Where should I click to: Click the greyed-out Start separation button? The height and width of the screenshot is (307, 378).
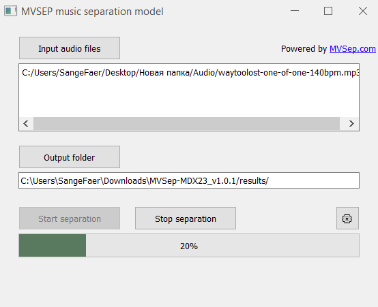(x=70, y=219)
